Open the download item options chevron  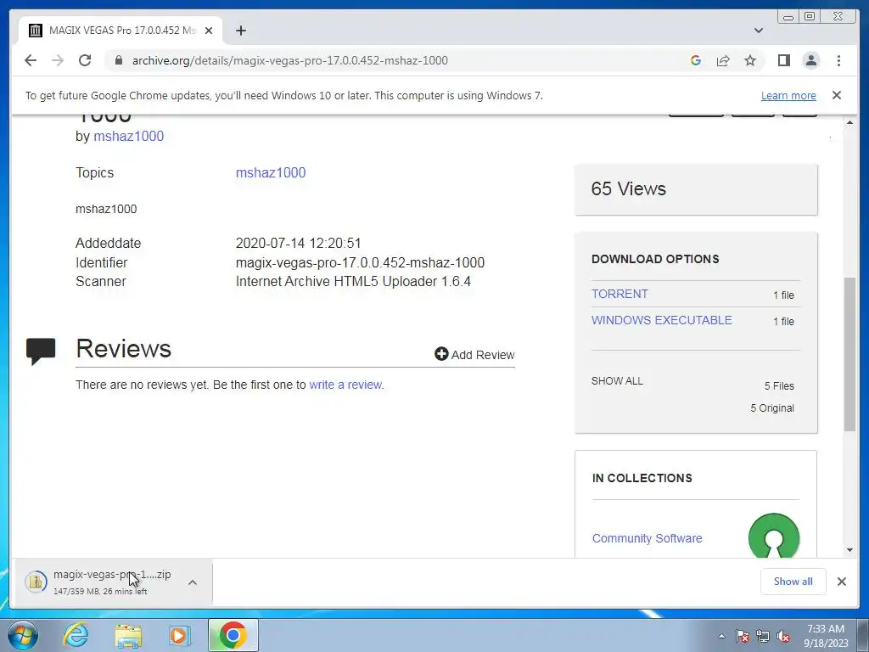(193, 582)
